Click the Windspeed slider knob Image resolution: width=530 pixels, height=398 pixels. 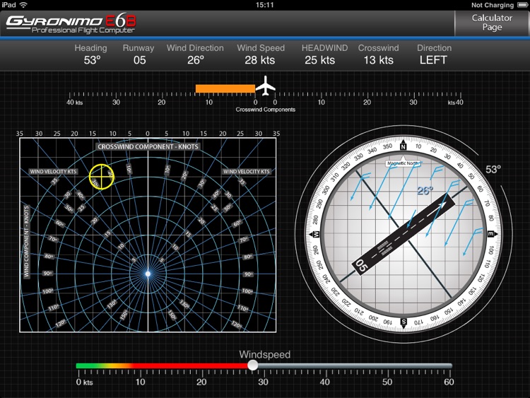click(252, 365)
